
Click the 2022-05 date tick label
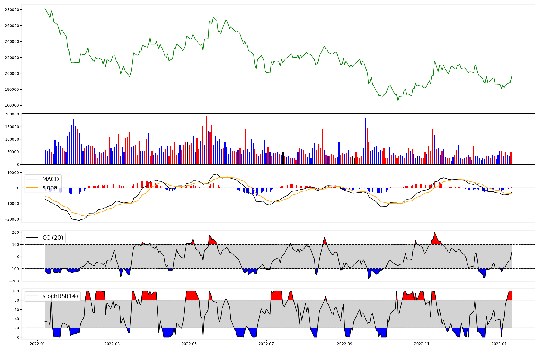(x=189, y=344)
